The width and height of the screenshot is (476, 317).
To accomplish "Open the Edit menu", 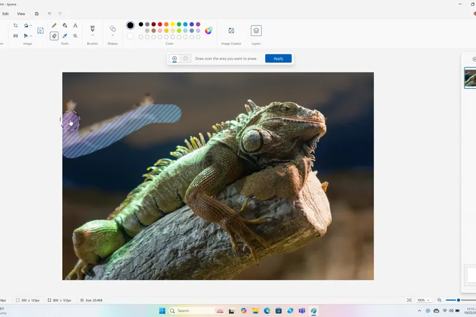I will pyautogui.click(x=6, y=13).
